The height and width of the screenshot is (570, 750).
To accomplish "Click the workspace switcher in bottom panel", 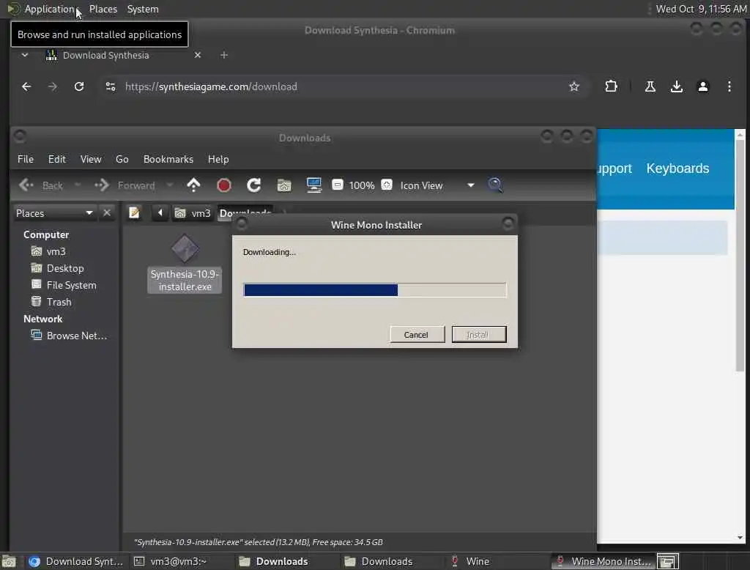I will point(668,561).
